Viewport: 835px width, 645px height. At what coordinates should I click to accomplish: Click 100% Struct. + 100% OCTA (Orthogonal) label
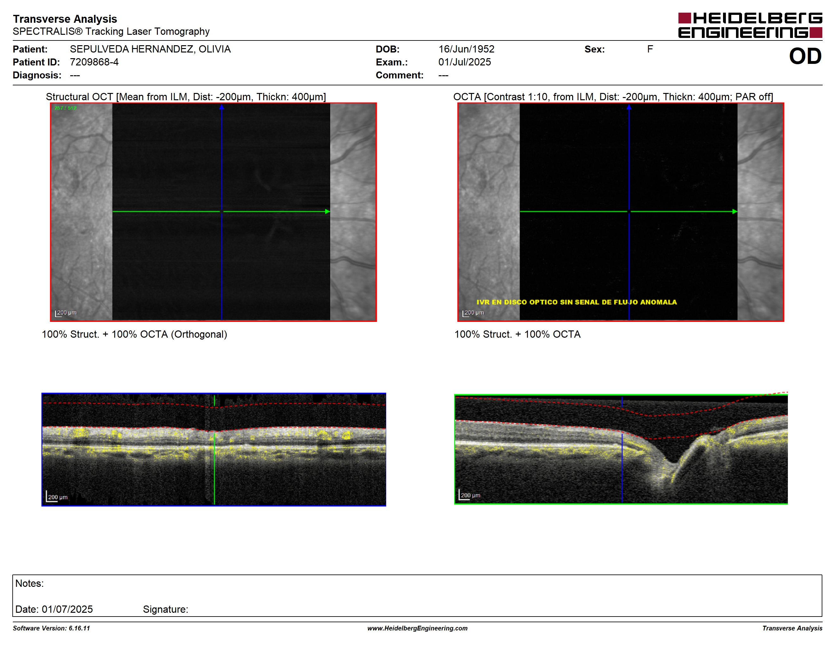click(x=134, y=334)
